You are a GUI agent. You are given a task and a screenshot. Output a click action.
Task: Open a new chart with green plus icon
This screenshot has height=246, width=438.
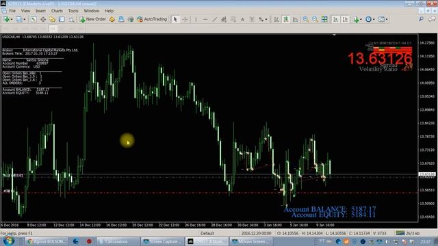6,19
